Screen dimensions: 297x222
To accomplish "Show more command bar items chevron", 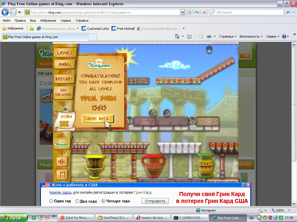I will [294, 34].
